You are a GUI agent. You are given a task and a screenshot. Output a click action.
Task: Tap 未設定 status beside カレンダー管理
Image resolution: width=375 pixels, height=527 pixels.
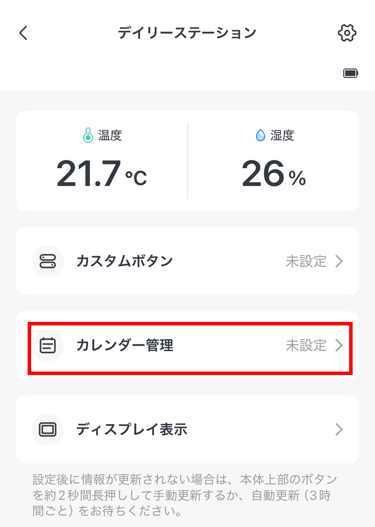(x=306, y=345)
